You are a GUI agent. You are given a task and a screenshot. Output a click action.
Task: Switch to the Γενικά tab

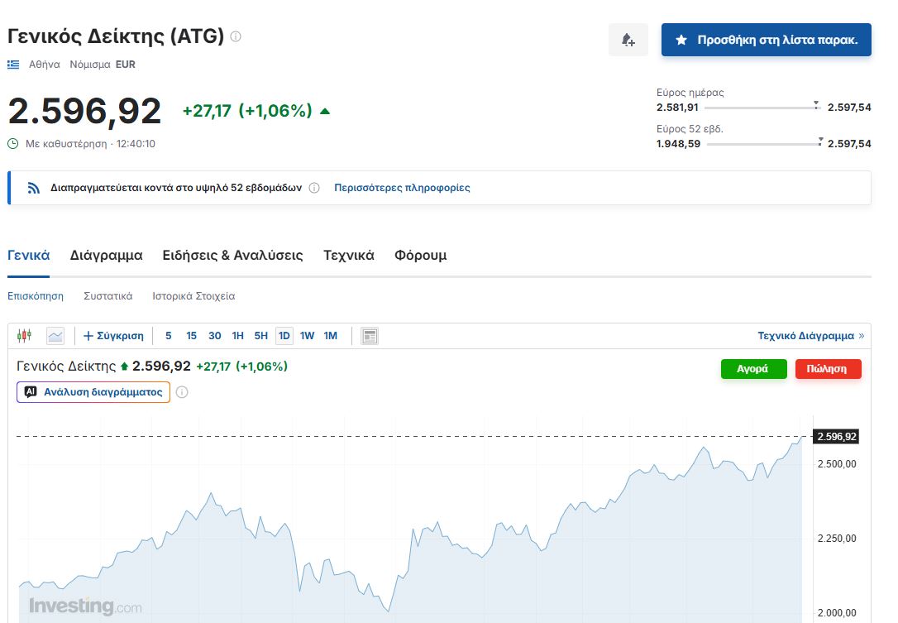click(x=29, y=256)
